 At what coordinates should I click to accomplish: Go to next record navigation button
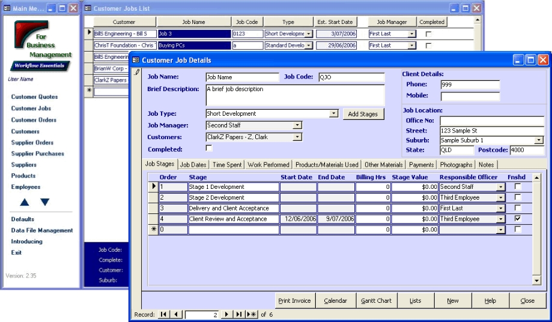pos(226,314)
